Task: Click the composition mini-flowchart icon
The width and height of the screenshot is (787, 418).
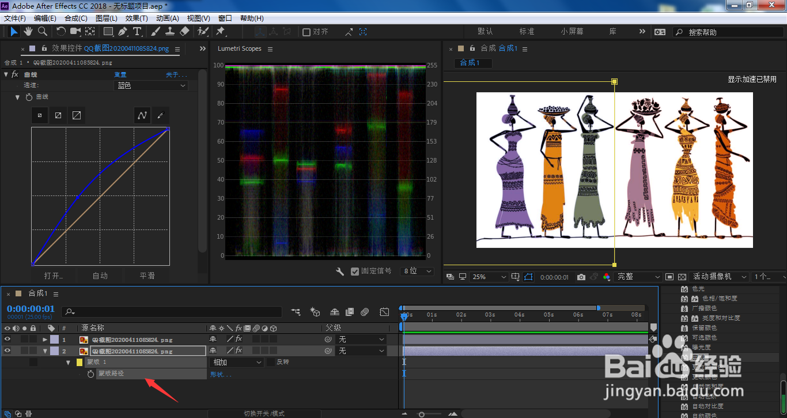Action: point(296,312)
